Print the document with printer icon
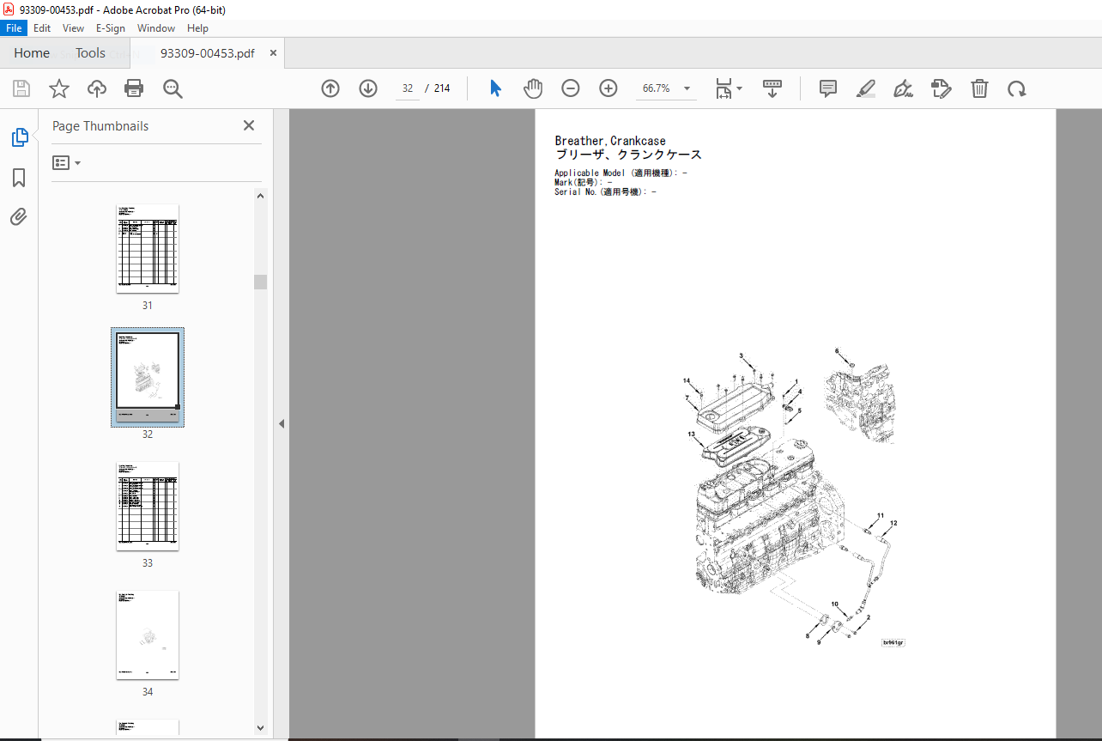1102x741 pixels. 134,88
